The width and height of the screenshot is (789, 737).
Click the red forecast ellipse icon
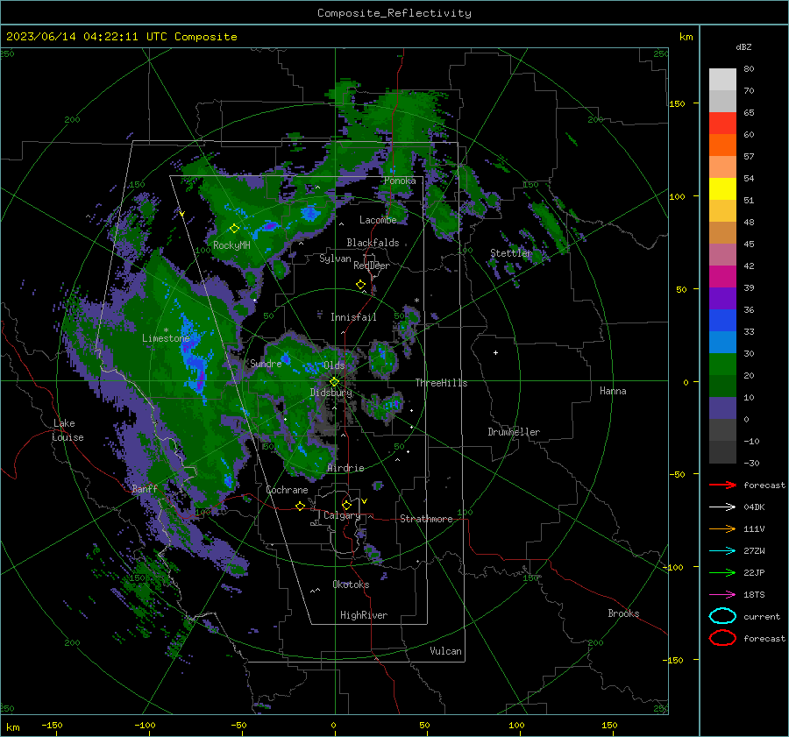(x=722, y=638)
